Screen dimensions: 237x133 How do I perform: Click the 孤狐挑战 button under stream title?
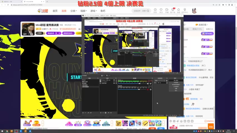54,33
